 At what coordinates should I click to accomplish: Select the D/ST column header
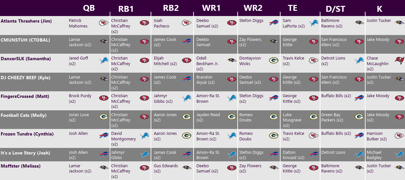point(336,9)
